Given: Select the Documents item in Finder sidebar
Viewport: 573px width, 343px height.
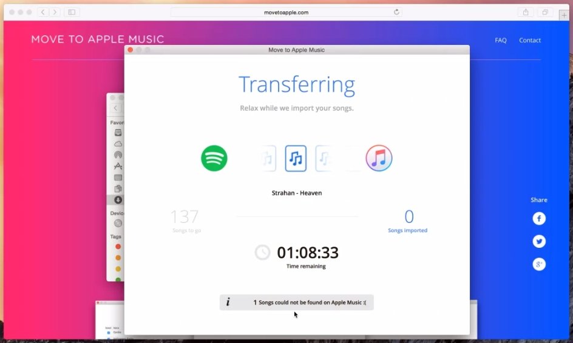Looking at the screenshot, I should click(x=118, y=188).
